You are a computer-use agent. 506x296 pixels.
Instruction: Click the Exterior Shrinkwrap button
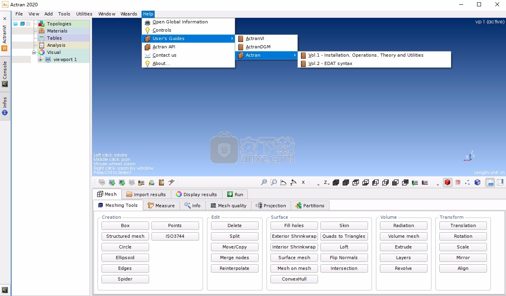point(294,236)
